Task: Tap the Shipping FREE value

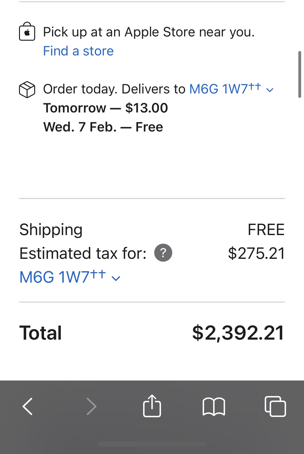Action: 266,229
